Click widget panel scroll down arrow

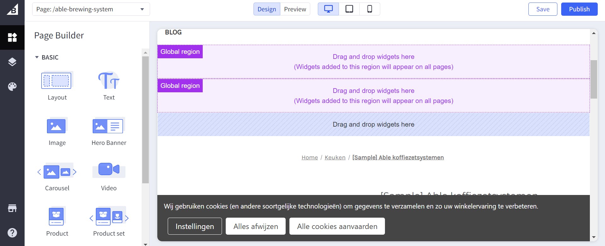click(x=145, y=244)
